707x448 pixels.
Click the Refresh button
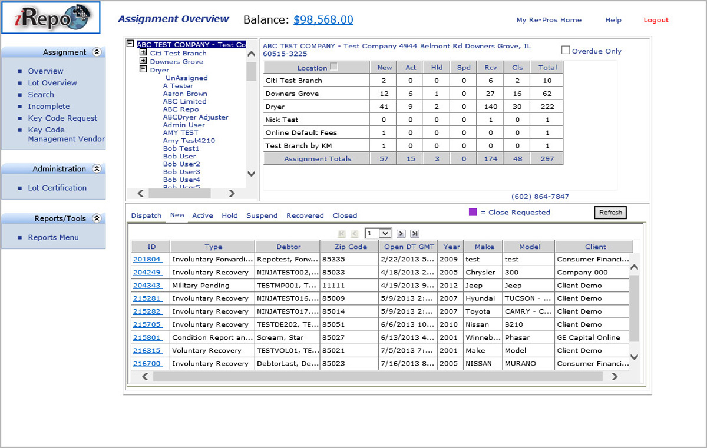[610, 213]
